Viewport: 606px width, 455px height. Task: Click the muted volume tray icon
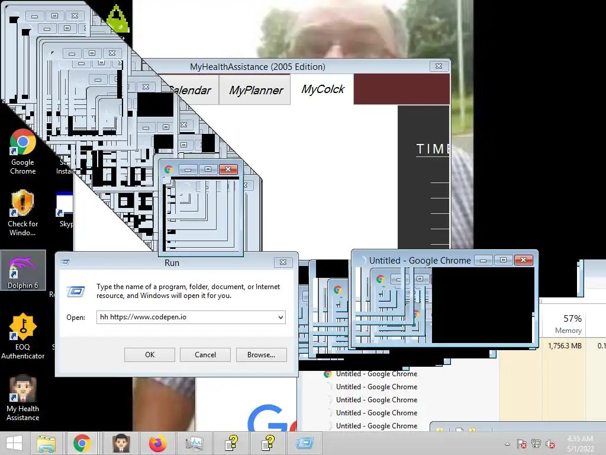click(550, 444)
